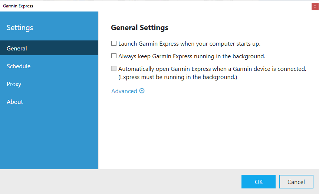Close the Garmin Express settings window
This screenshot has width=319, height=194.
[315, 7]
